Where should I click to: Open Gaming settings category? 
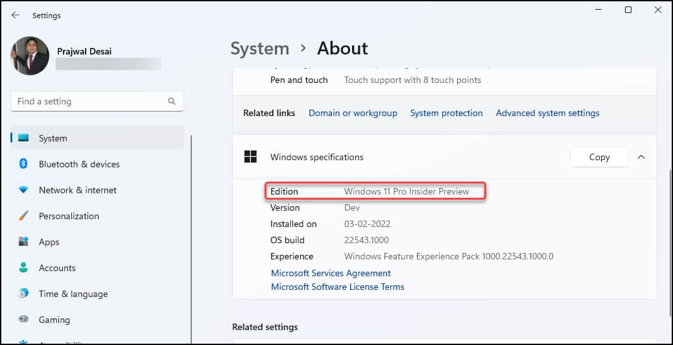[97, 319]
